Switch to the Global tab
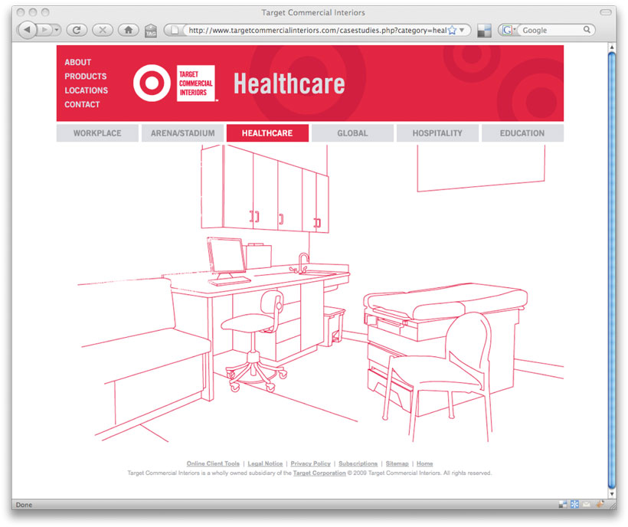The width and height of the screenshot is (628, 527). click(x=352, y=133)
